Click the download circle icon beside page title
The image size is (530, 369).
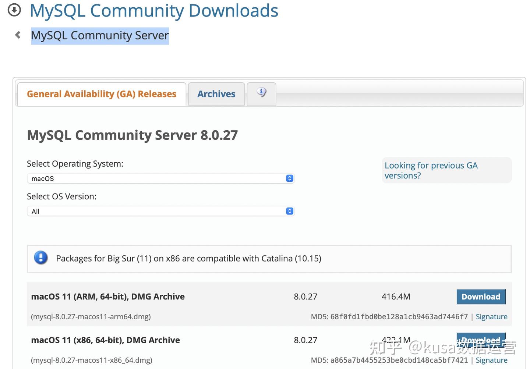(14, 10)
